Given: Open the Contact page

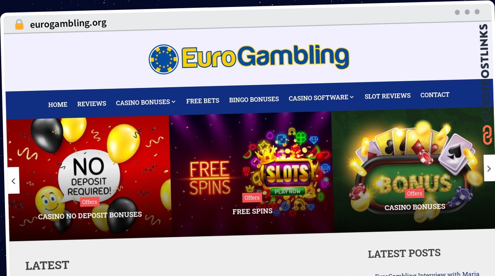Looking at the screenshot, I should pyautogui.click(x=435, y=95).
